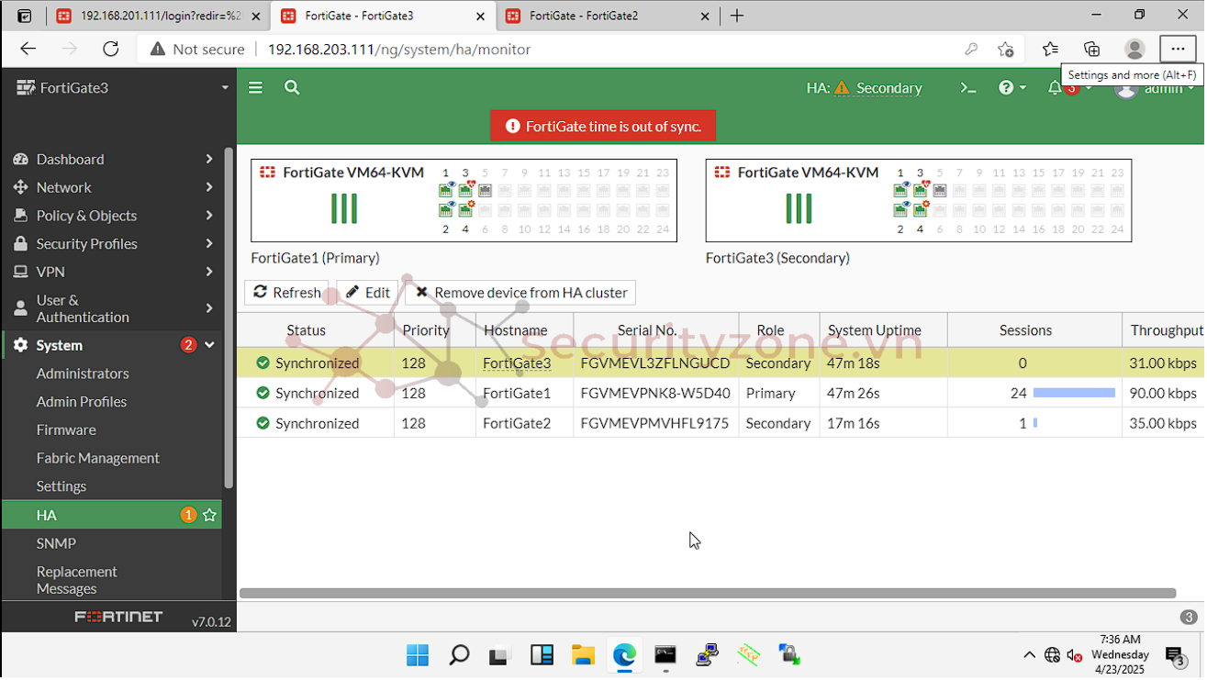Reload the page in browser
This screenshot has width=1207, height=680.
[x=111, y=50]
